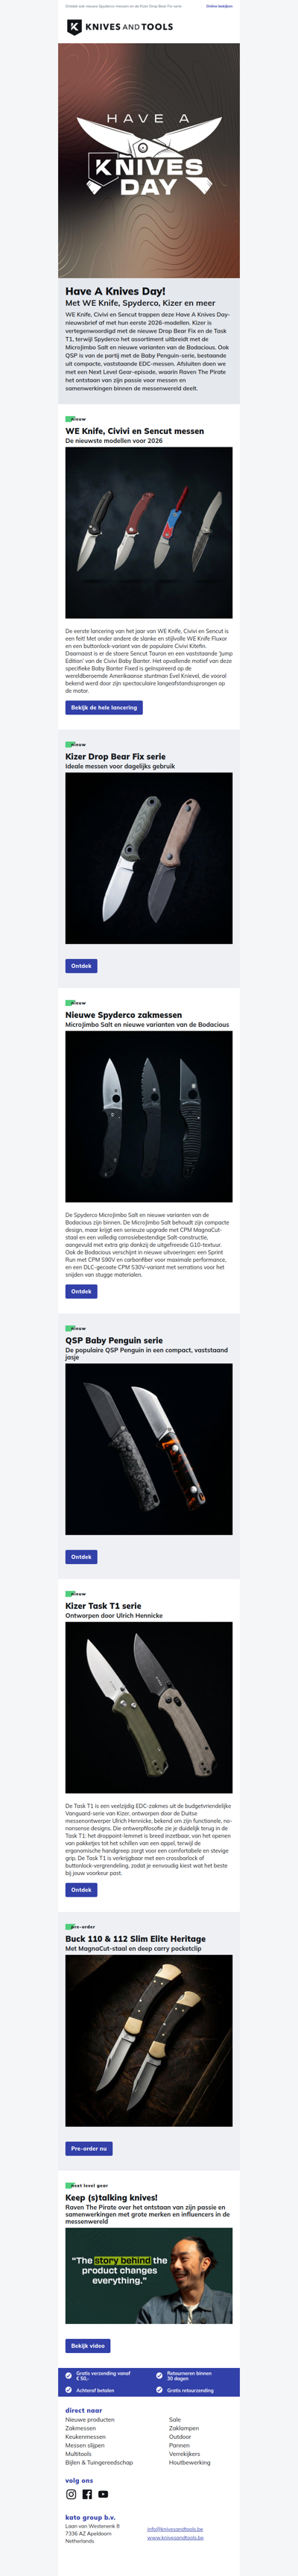This screenshot has height=2576, width=298.
Task: Click the Bekijk de hele lancering button
Action: pos(104,707)
